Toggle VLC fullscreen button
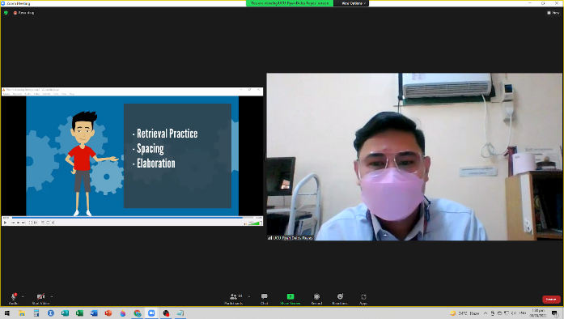 (31, 223)
